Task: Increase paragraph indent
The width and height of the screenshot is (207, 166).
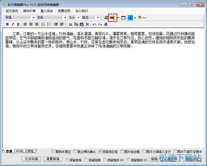Action: click(61, 24)
